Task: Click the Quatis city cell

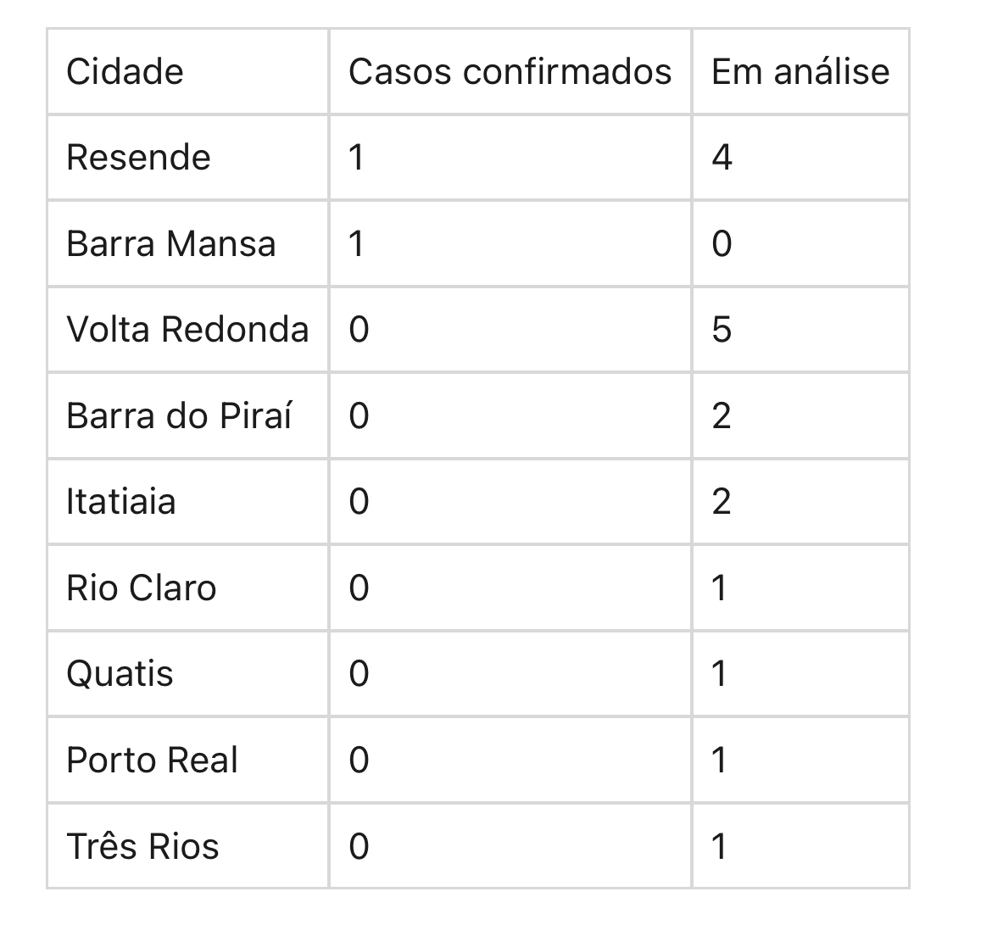Action: pyautogui.click(x=120, y=674)
